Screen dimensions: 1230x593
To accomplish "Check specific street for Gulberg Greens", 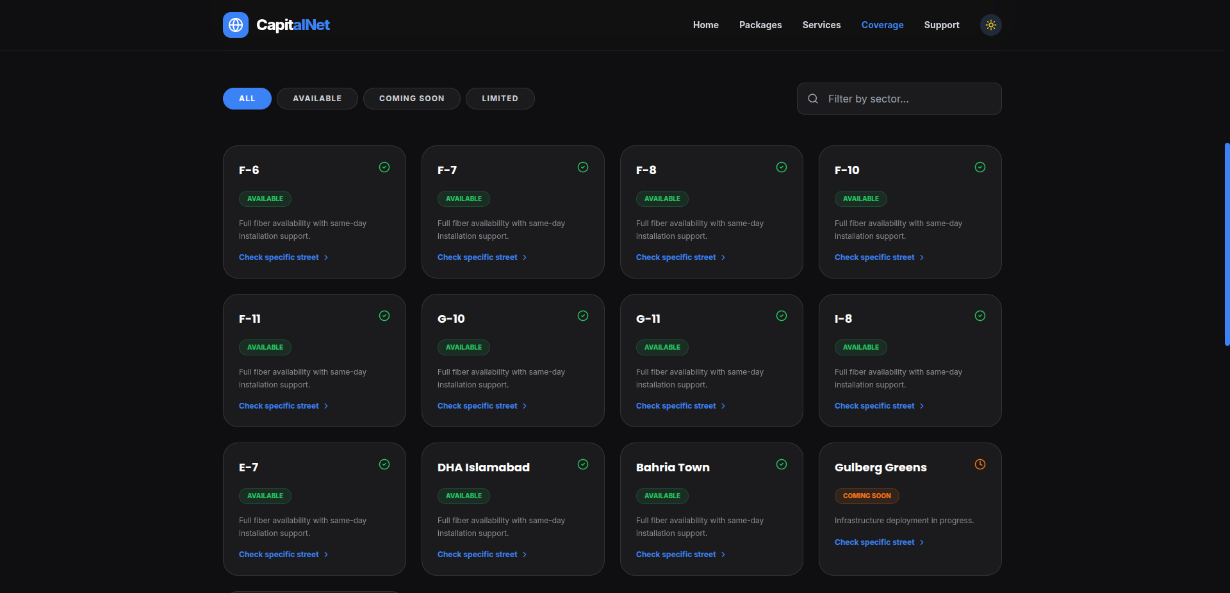I will coord(880,542).
